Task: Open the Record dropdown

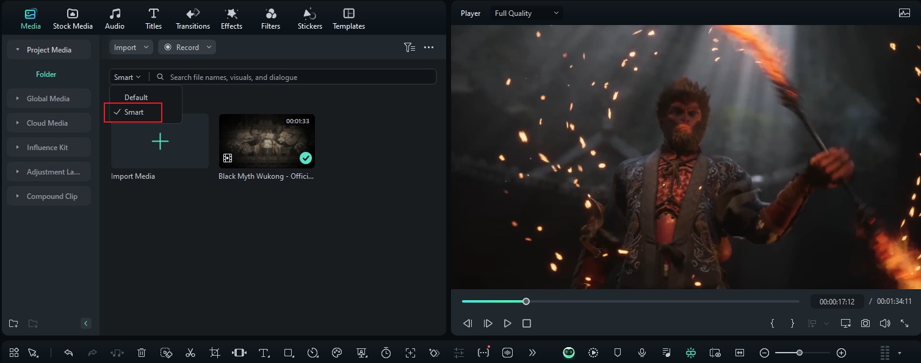Action: [x=187, y=47]
